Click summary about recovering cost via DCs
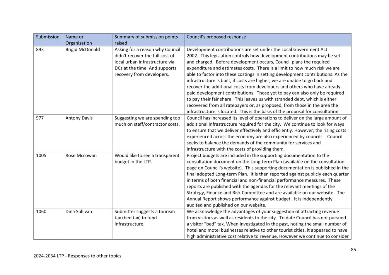This screenshot has width=389, height=275. click(x=147, y=62)
